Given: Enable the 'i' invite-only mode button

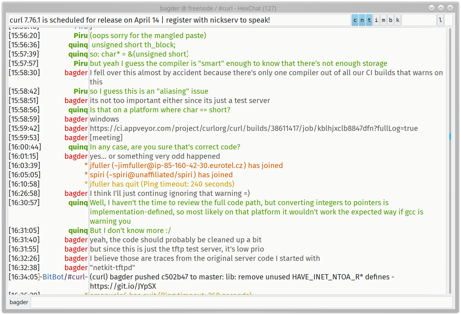Looking at the screenshot, I should [x=376, y=20].
